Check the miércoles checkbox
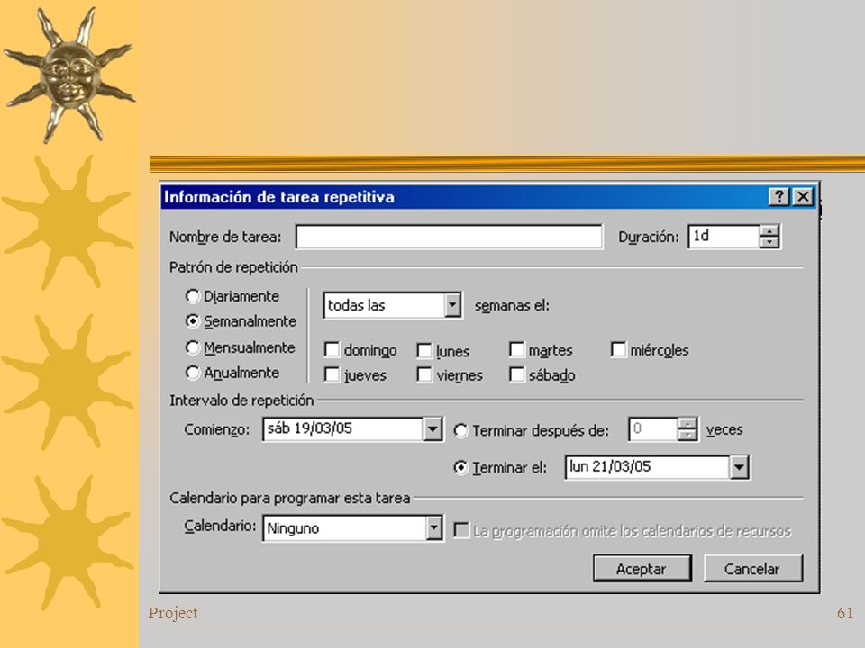Image resolution: width=865 pixels, height=648 pixels. pos(619,349)
